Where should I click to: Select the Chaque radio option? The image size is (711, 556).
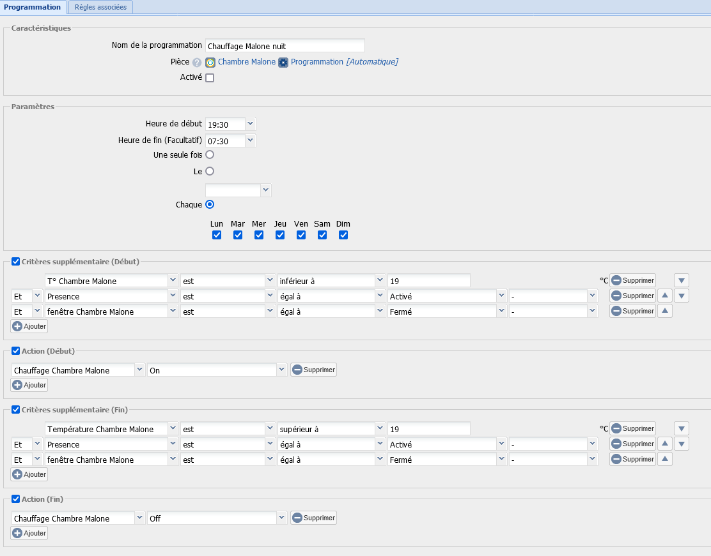click(x=210, y=205)
